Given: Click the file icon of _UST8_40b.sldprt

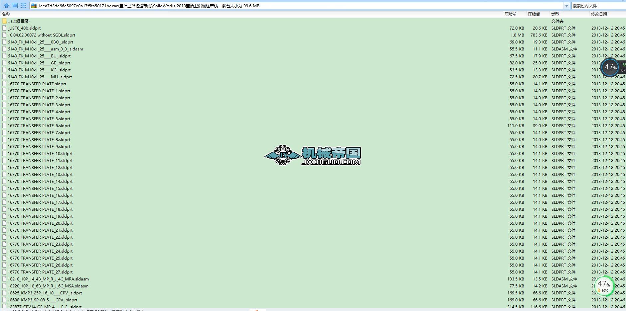Looking at the screenshot, I should click(x=4, y=28).
